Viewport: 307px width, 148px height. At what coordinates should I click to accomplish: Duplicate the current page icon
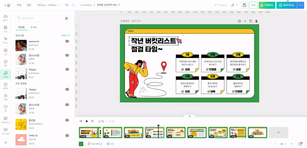(x=251, y=21)
